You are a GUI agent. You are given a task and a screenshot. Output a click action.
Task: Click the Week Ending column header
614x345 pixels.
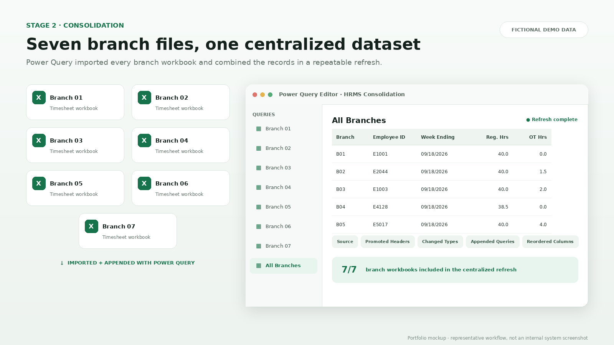(x=437, y=137)
